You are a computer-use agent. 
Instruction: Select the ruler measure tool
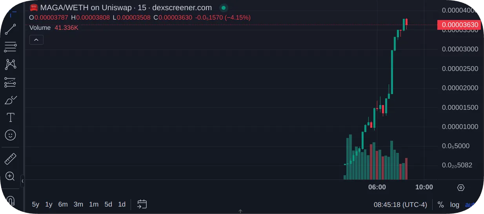[10, 159]
